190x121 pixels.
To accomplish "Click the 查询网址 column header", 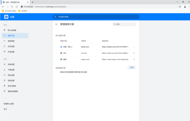I will (105, 41).
